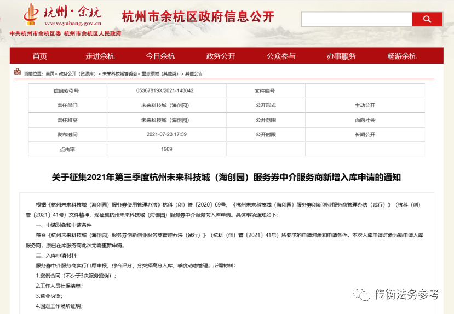Open the 走进余杭 navigation tab
This screenshot has width=454, height=314.
click(100, 56)
